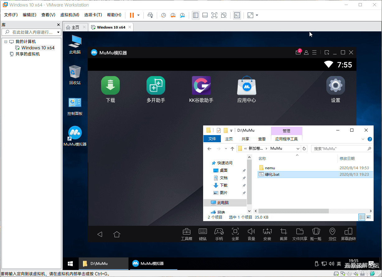Toggle MuMu 全屏 fullscreen mode
The image size is (382, 277).
point(235,234)
